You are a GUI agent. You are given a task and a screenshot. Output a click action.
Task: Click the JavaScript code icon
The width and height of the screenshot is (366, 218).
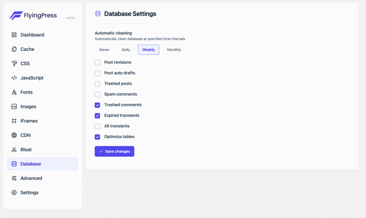[x=14, y=78]
